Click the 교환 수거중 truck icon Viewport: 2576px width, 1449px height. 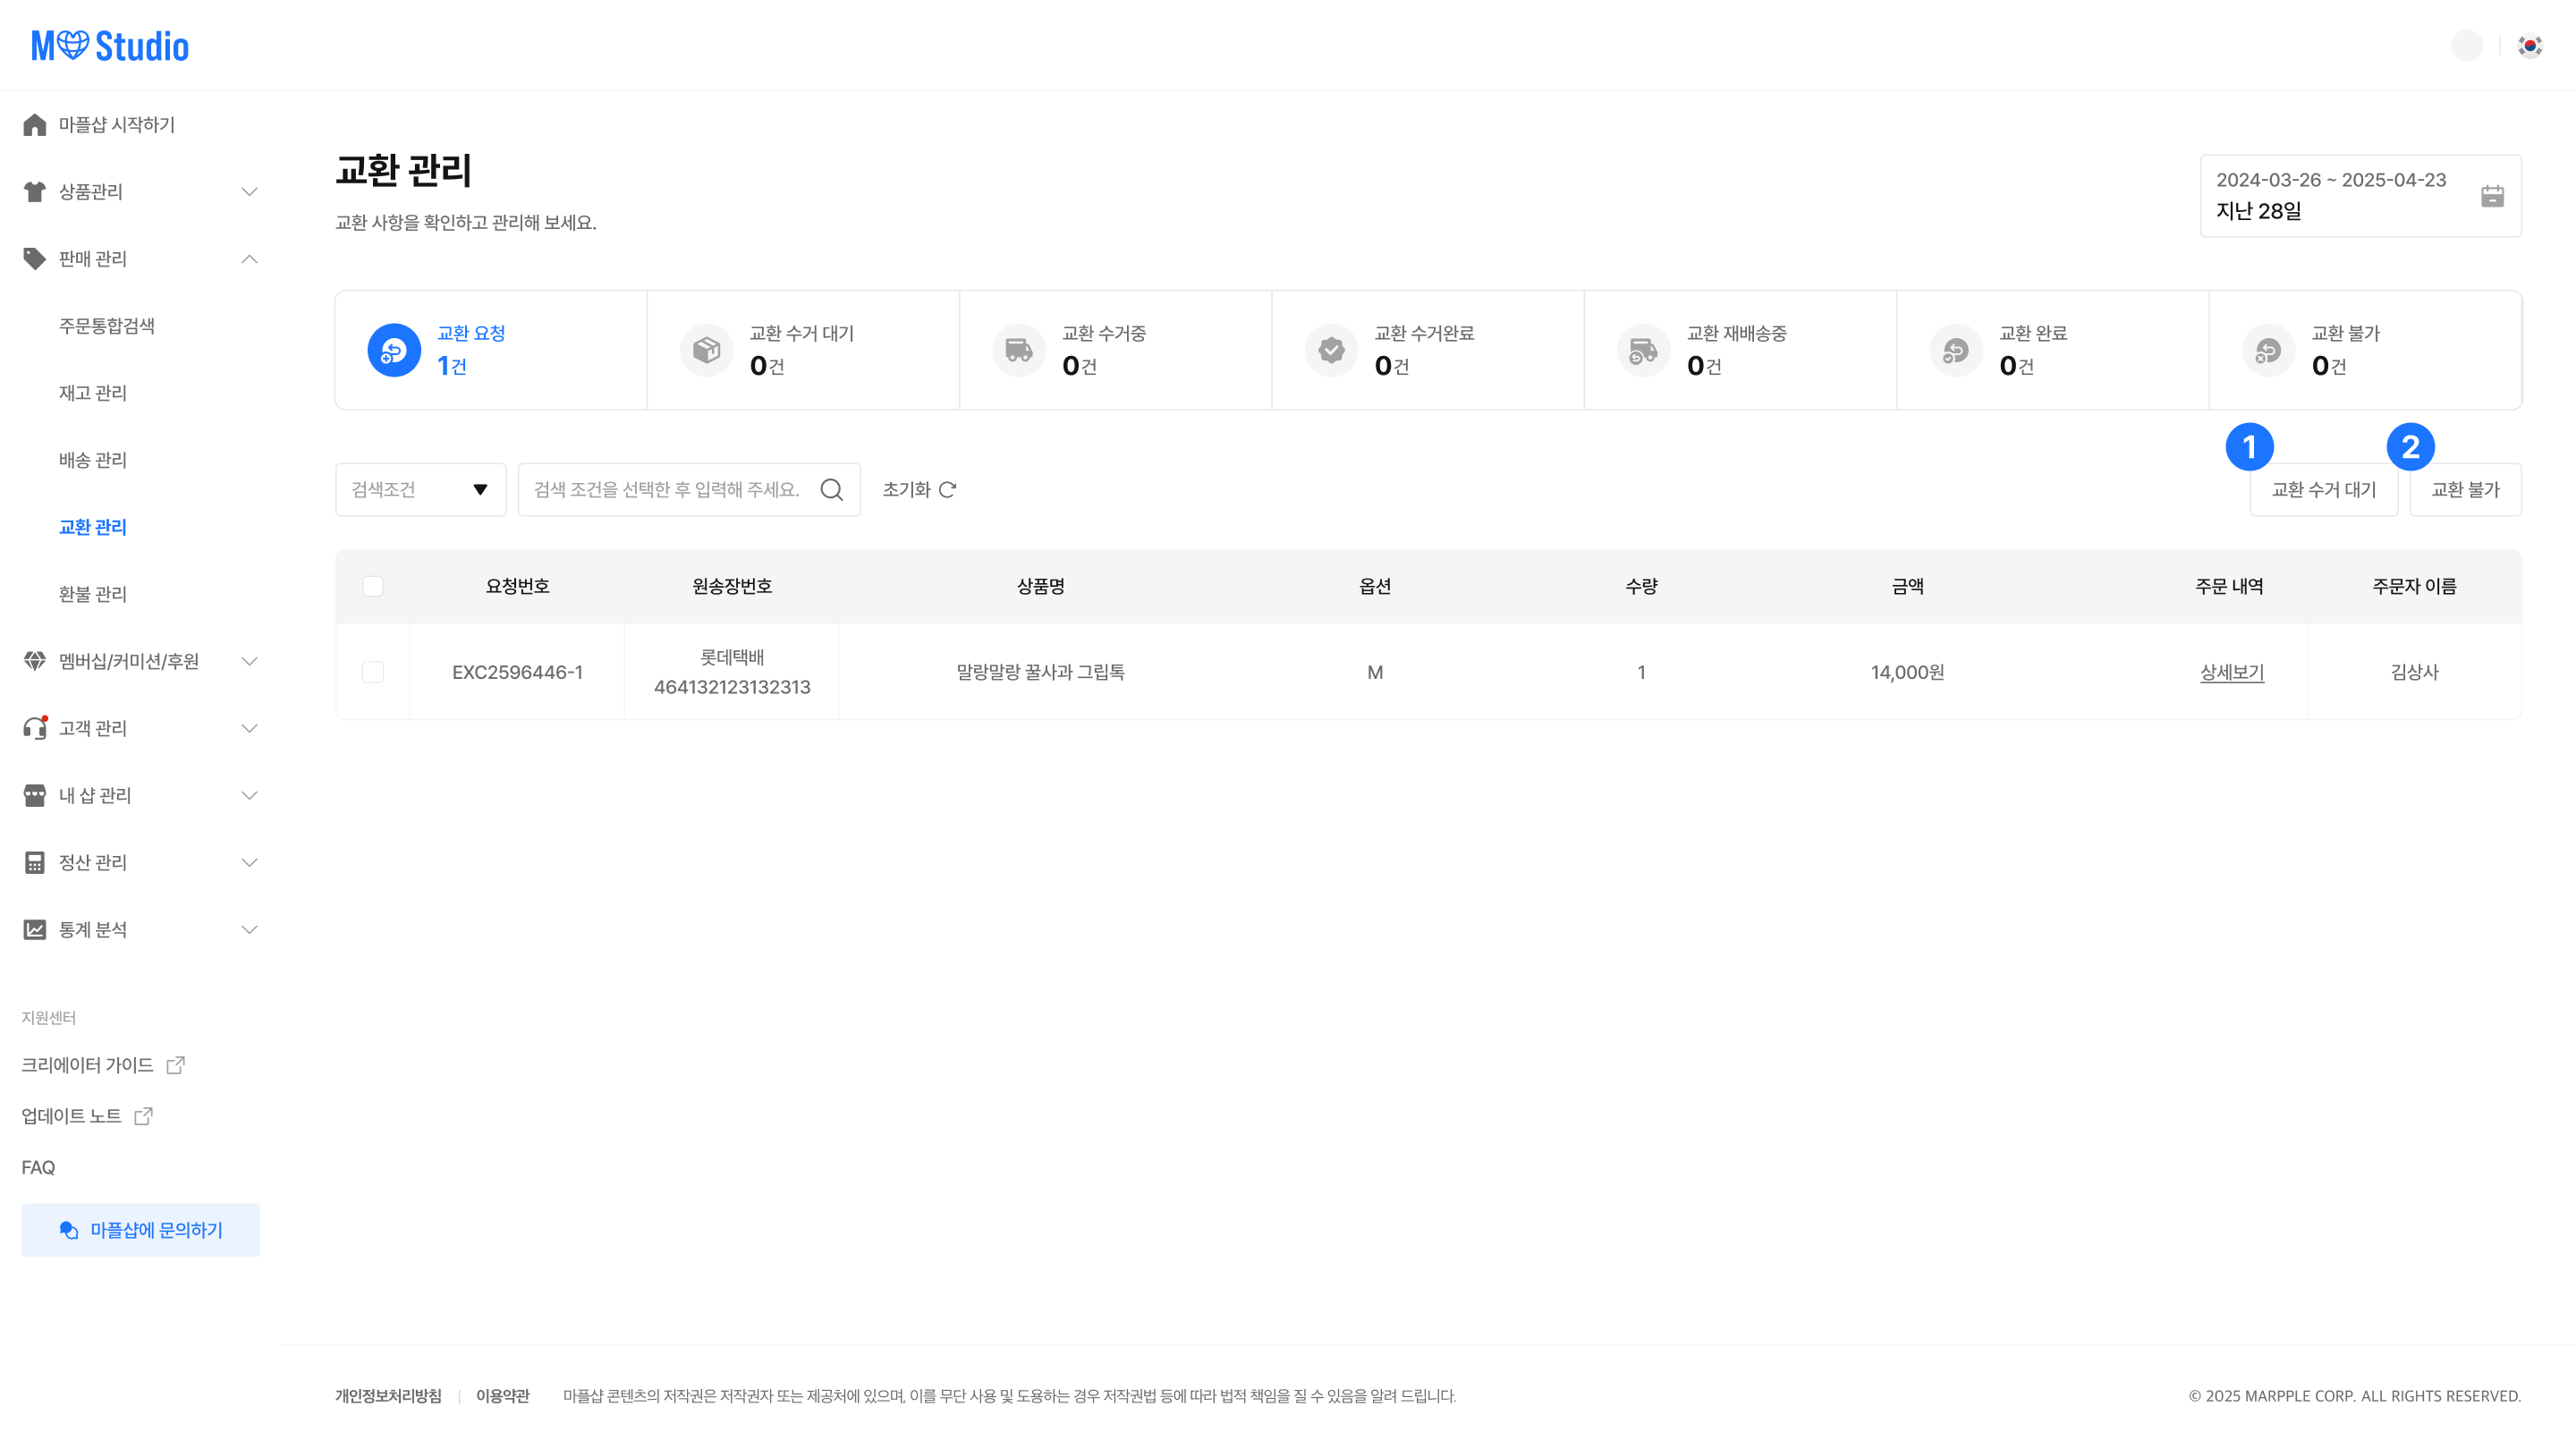point(1018,350)
